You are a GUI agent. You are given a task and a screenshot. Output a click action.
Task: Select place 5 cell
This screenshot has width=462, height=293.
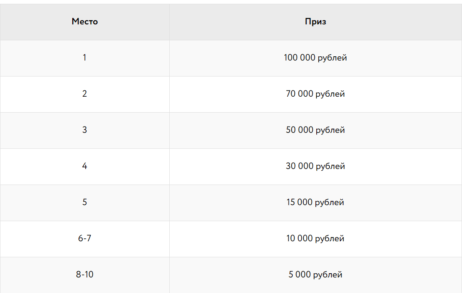click(84, 203)
